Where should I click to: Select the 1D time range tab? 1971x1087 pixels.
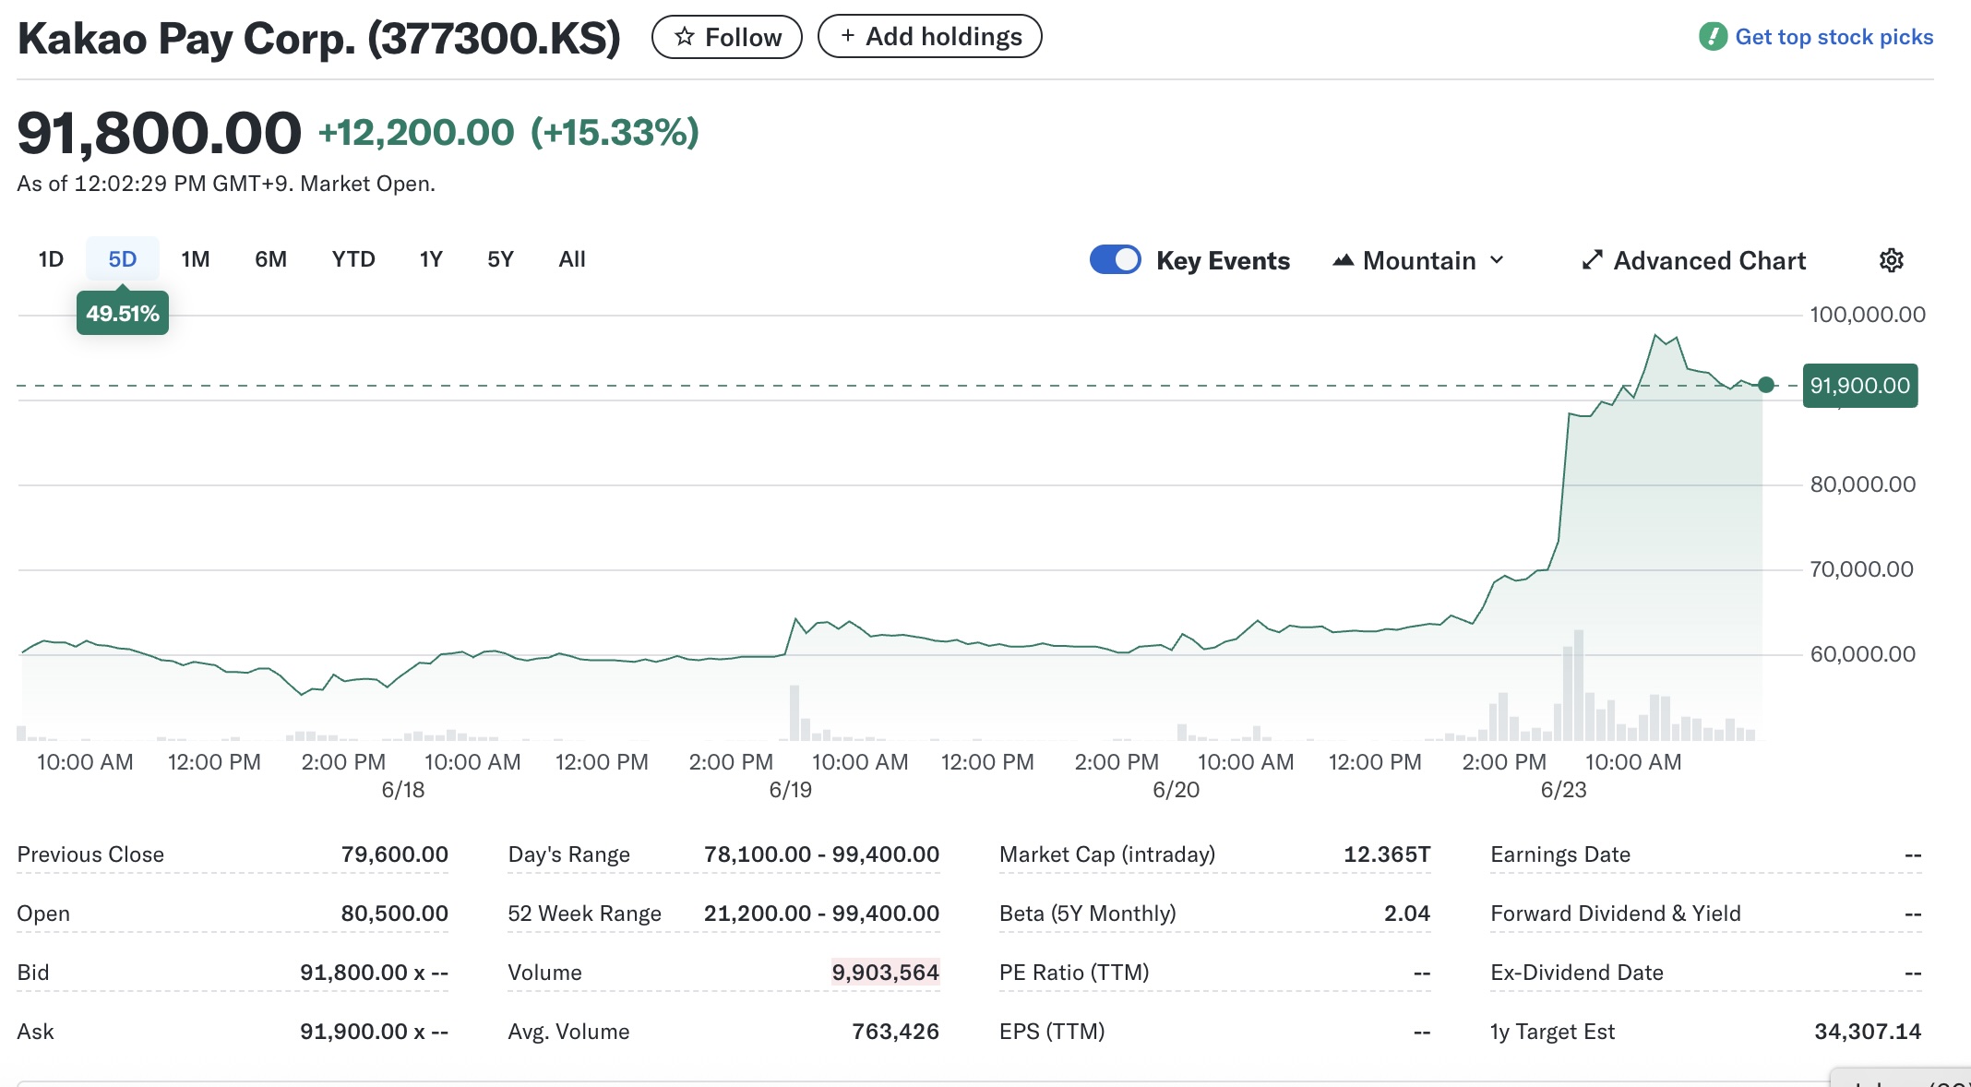[51, 259]
